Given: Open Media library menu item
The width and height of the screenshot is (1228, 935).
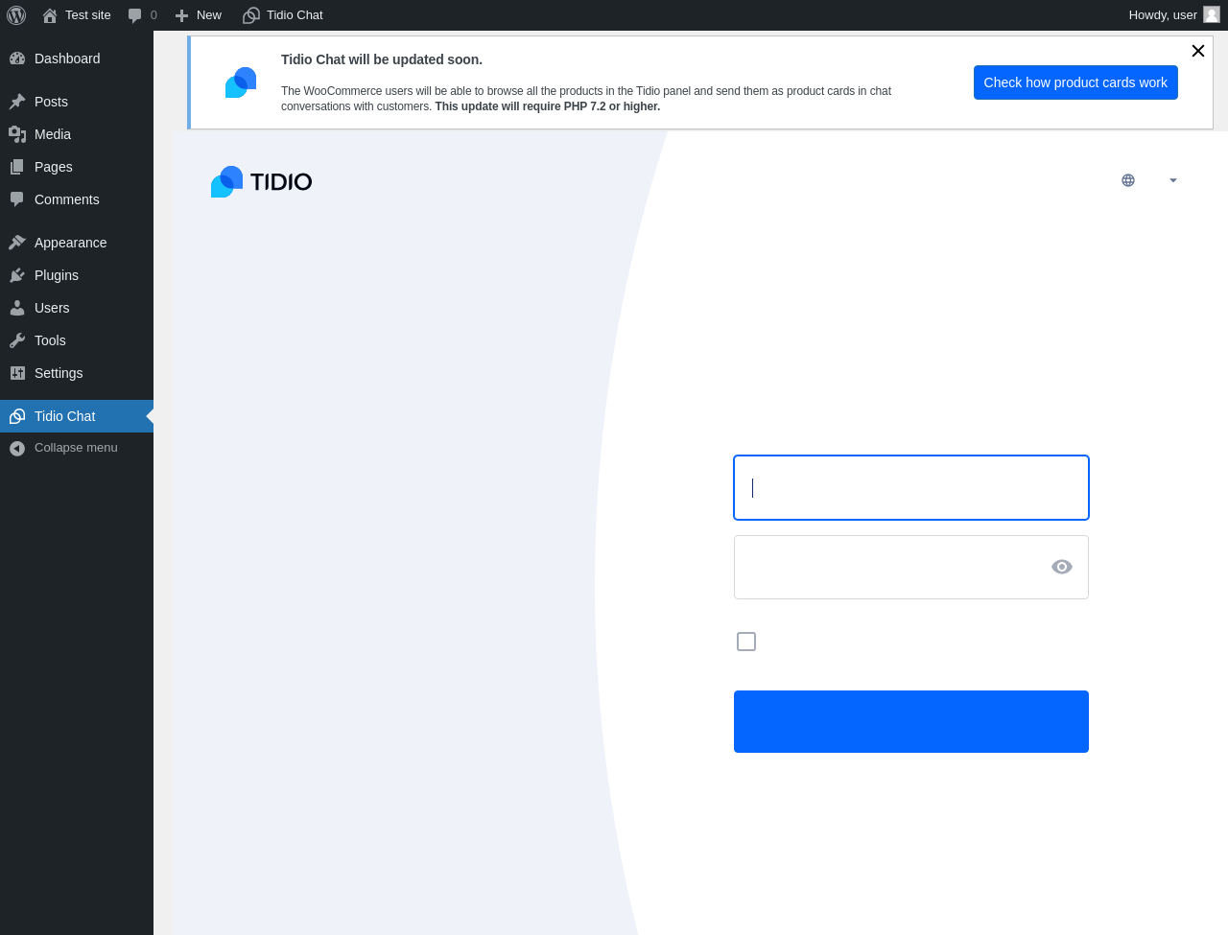Looking at the screenshot, I should (x=77, y=134).
